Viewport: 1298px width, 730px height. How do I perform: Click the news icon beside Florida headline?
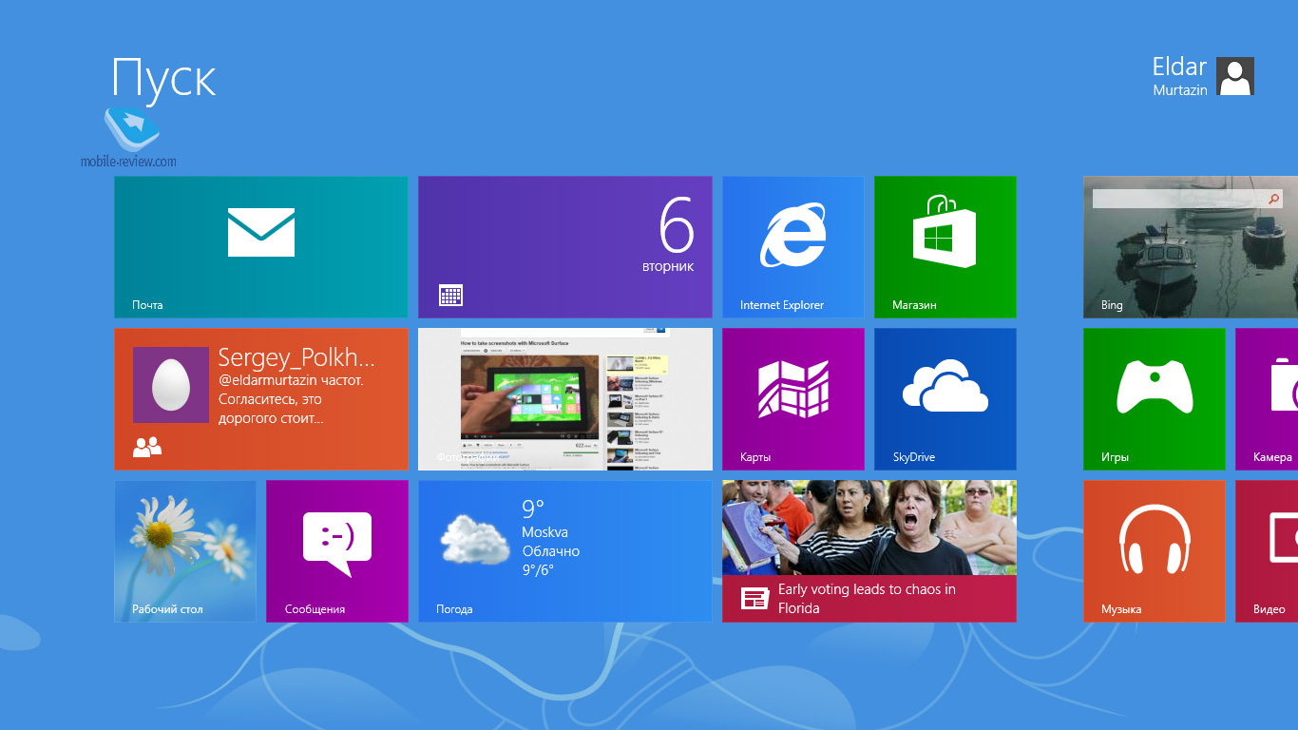click(755, 599)
